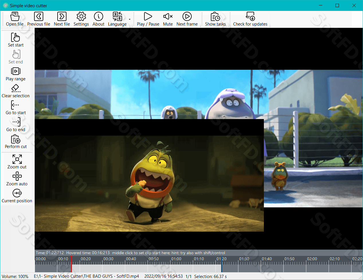Go to start of selection
Image resolution: width=363 pixels, height=280 pixels.
(x=16, y=108)
